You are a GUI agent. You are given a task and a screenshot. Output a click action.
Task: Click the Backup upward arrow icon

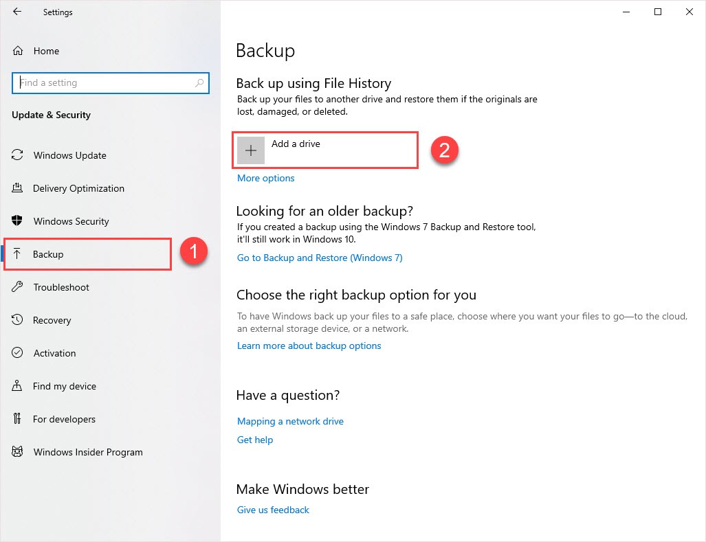[17, 254]
